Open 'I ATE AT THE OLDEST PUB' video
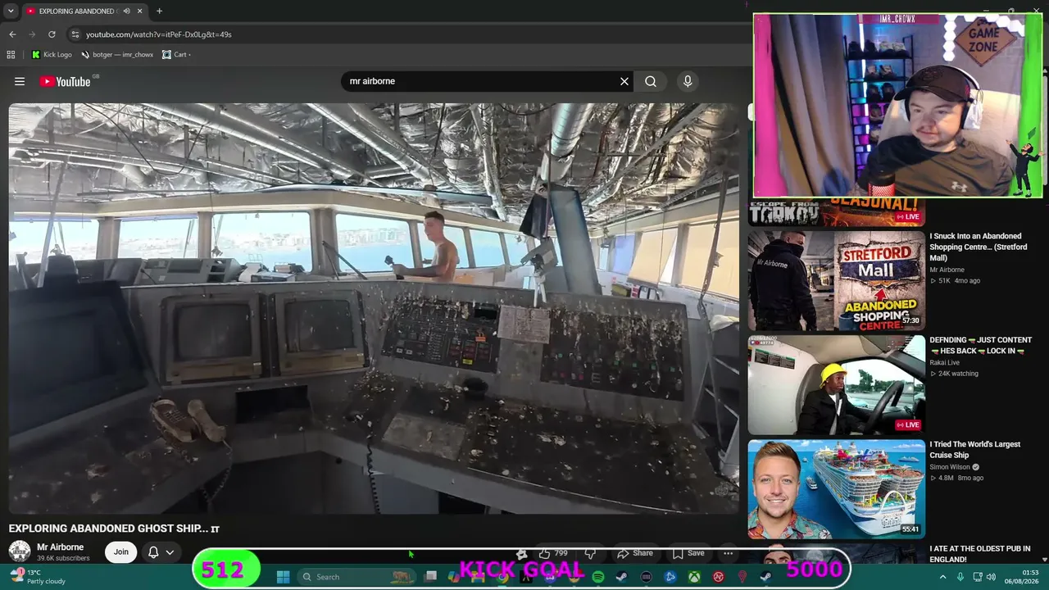 point(979,554)
